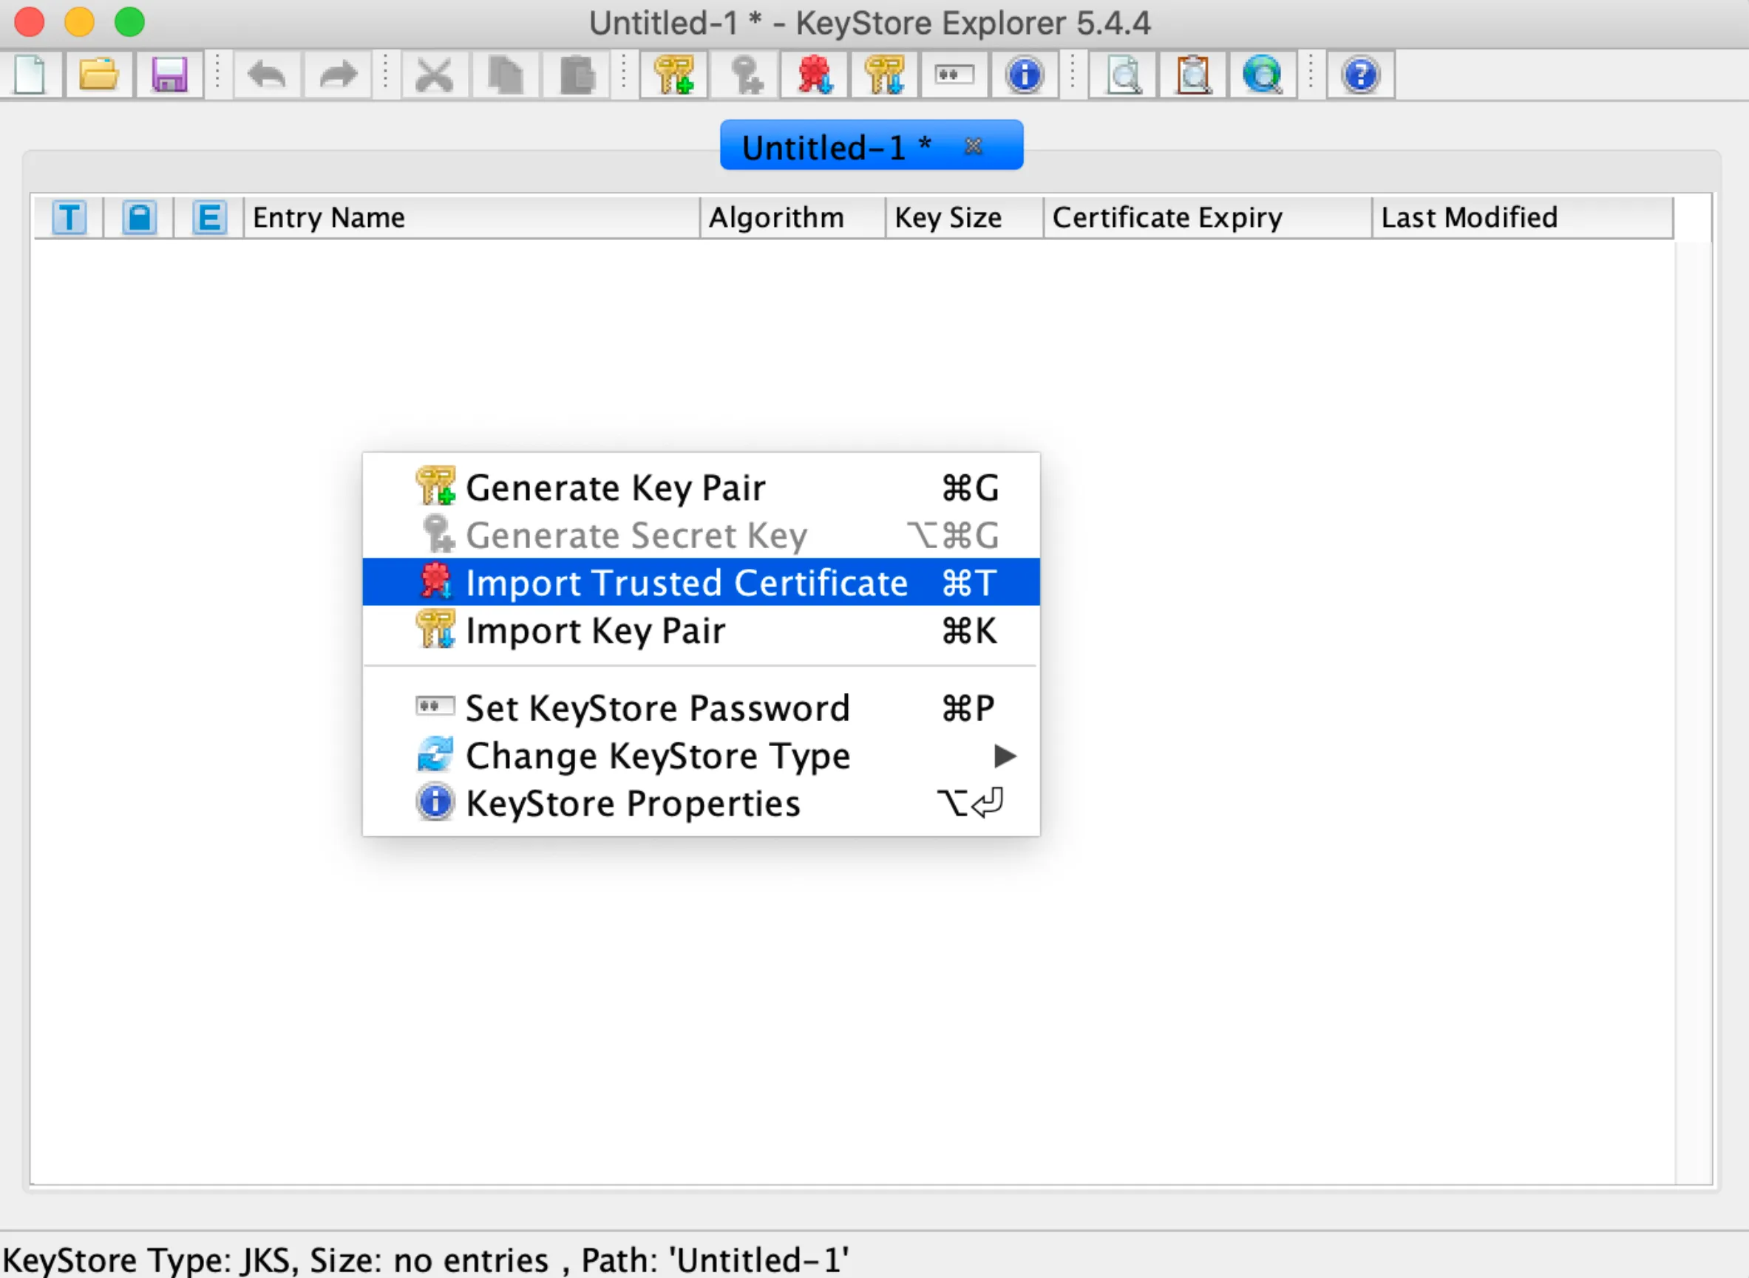Click the Undo arrow in the toolbar
1749x1278 pixels.
point(267,75)
